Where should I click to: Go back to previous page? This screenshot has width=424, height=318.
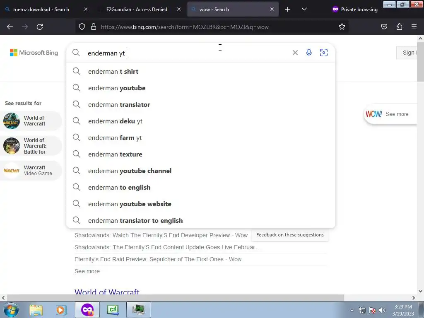(10, 27)
